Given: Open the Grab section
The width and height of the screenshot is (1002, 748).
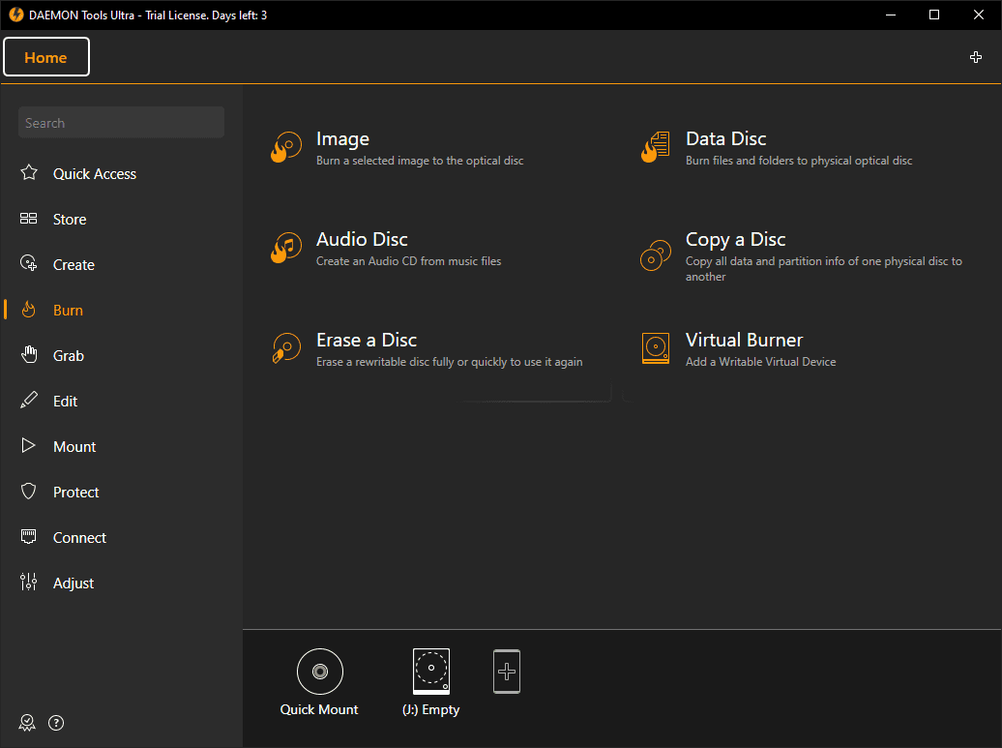Looking at the screenshot, I should tap(68, 356).
